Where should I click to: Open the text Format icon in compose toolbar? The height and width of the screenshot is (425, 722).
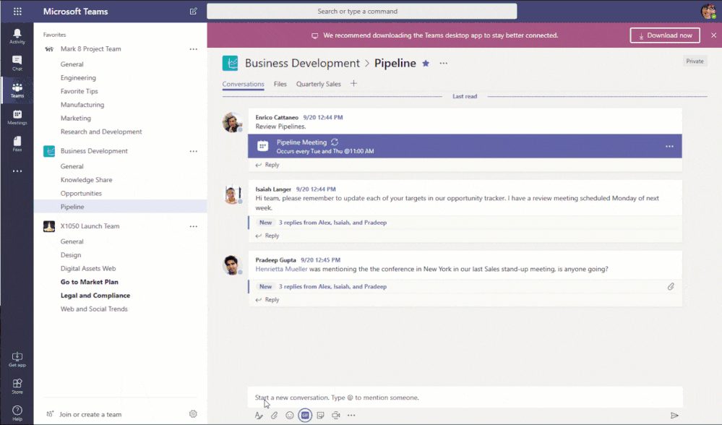[259, 416]
